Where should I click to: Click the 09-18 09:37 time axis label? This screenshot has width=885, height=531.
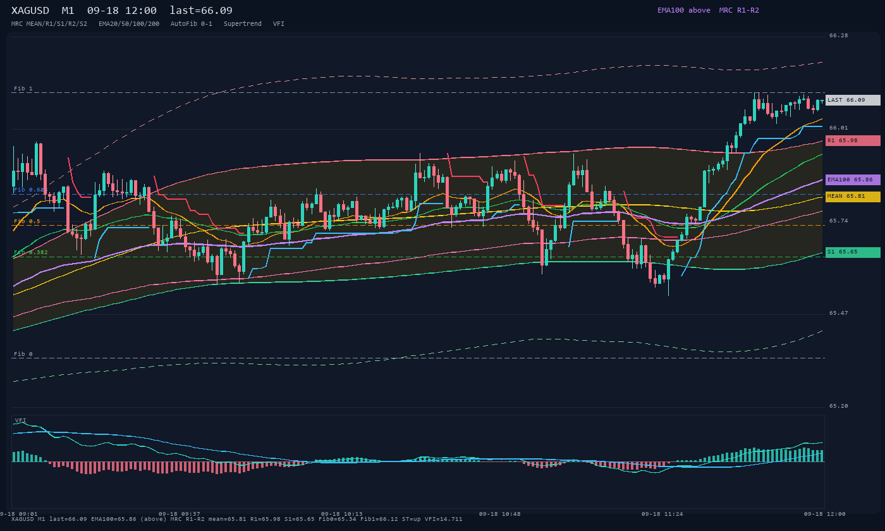tap(180, 514)
